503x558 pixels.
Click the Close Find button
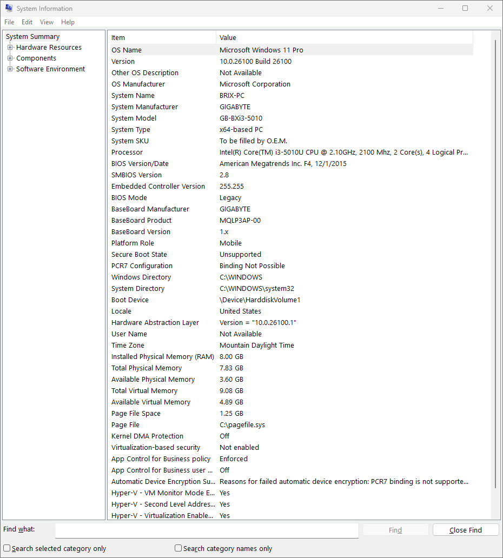(x=465, y=530)
